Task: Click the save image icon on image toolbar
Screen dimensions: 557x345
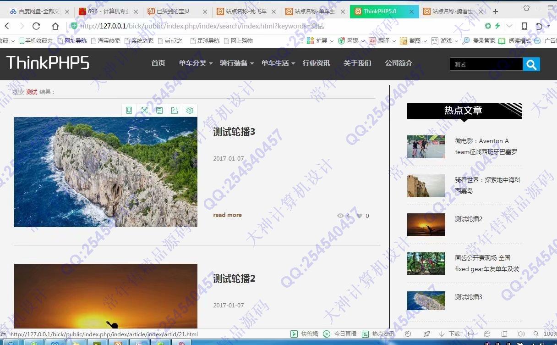Action: tap(159, 110)
